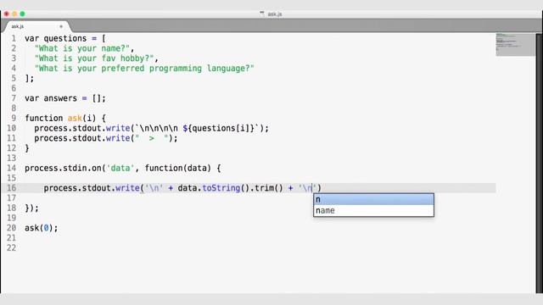The image size is (543, 305).
Task: Click 'trim()' on line 16
Action: coord(269,188)
